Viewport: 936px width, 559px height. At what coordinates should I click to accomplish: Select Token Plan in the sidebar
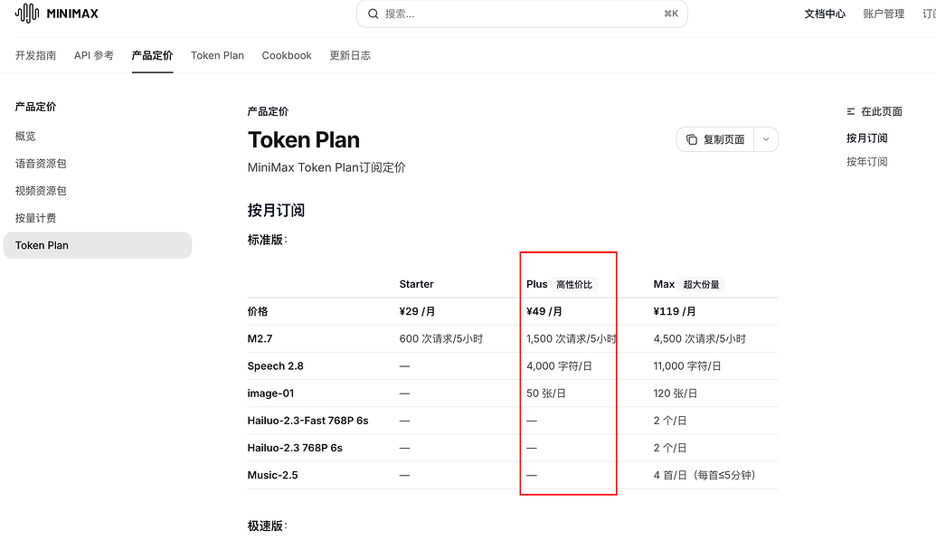click(x=98, y=245)
